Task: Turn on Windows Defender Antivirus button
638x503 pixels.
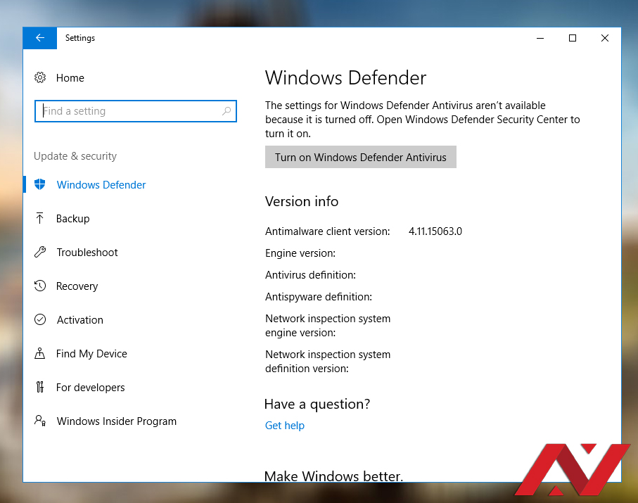Action: (x=361, y=157)
